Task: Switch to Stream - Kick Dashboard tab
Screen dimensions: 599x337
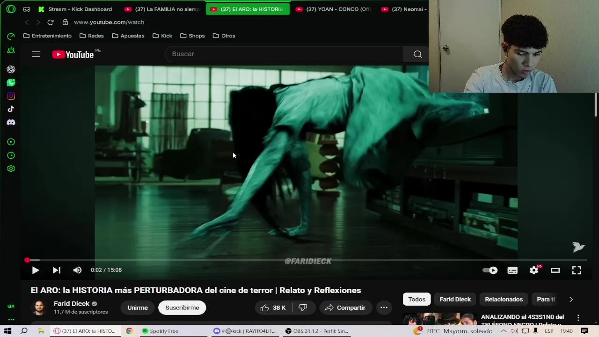Action: 75,9
